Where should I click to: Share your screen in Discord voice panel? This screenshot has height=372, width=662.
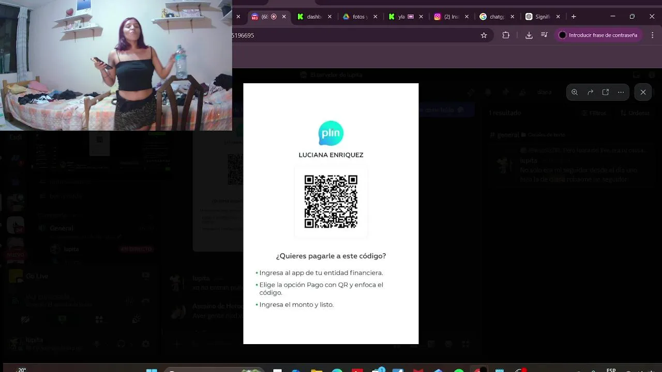62,319
